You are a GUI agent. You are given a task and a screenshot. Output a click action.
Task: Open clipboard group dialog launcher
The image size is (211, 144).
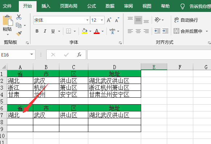click(x=27, y=43)
